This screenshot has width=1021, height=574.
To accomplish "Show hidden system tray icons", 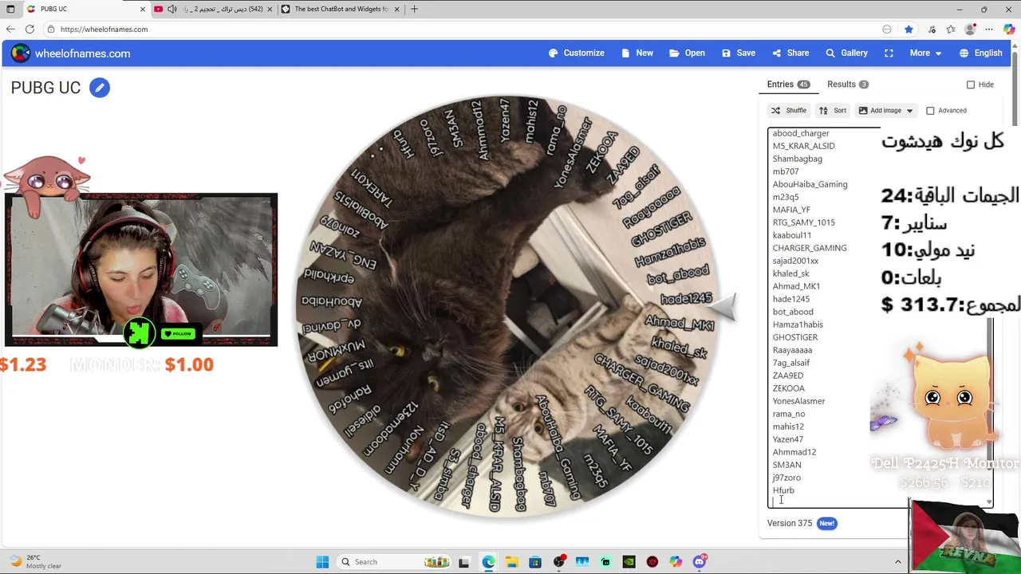I will pos(897,562).
